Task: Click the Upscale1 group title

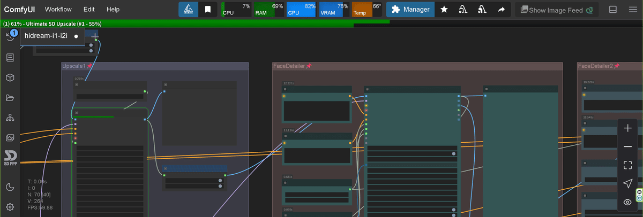Action: [74, 66]
